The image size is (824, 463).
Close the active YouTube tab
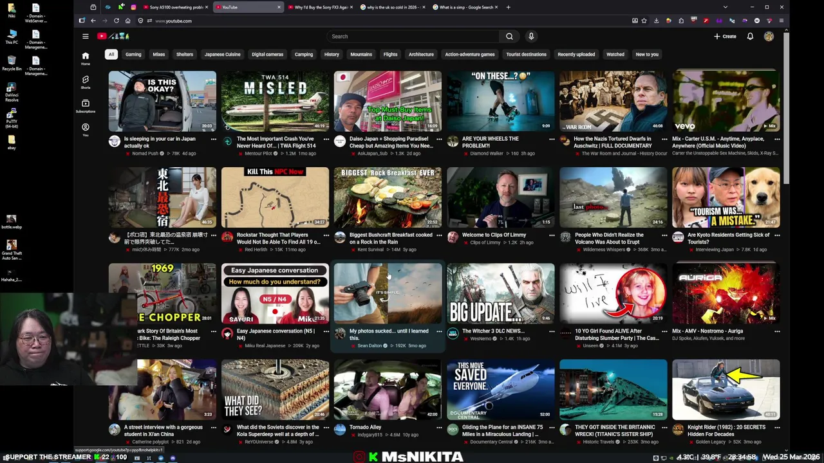point(279,7)
